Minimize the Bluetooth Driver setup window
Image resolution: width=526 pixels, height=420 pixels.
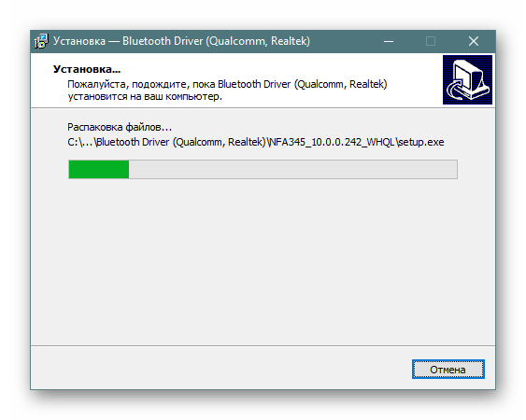[389, 41]
